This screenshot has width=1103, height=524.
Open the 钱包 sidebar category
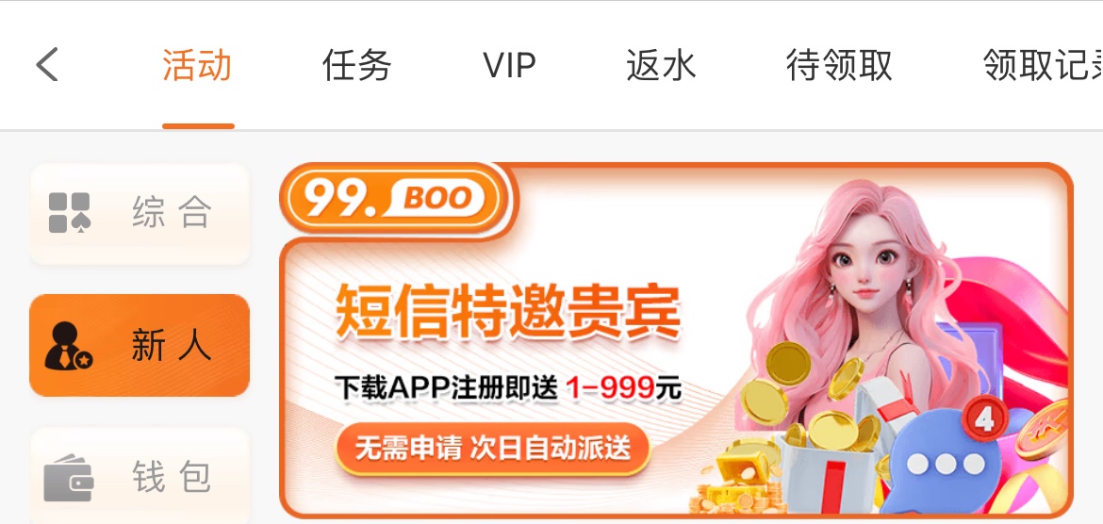coord(140,476)
